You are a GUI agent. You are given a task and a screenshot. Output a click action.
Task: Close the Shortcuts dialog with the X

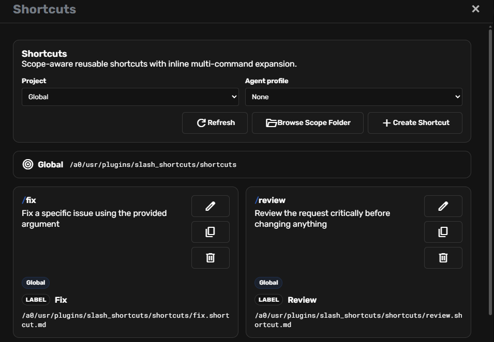tap(475, 9)
